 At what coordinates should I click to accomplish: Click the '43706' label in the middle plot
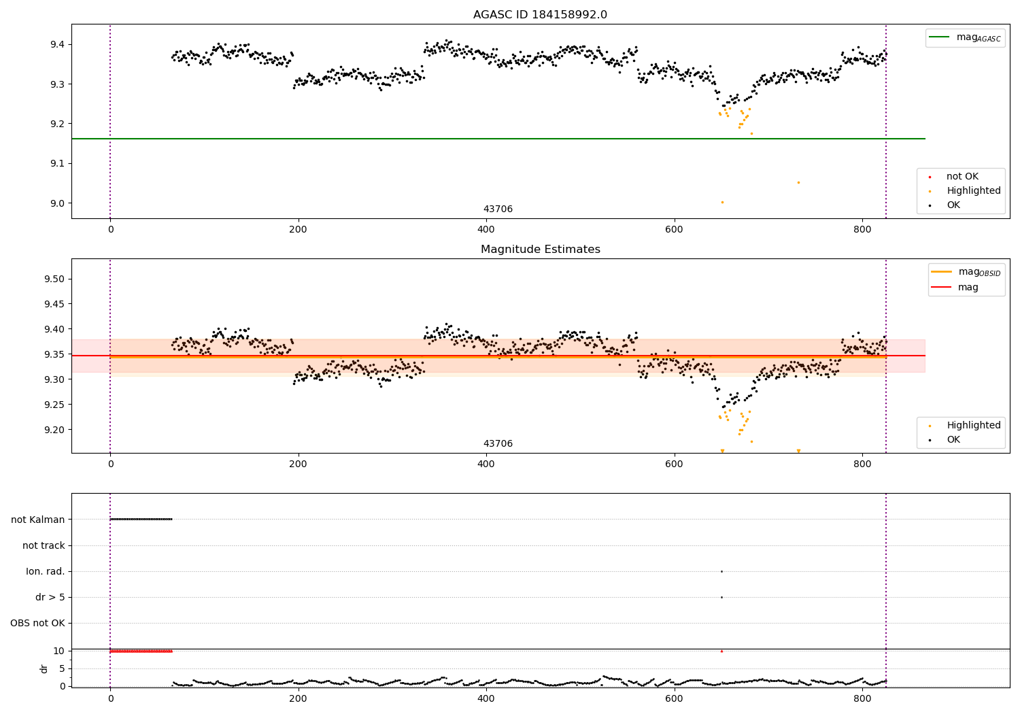(498, 444)
